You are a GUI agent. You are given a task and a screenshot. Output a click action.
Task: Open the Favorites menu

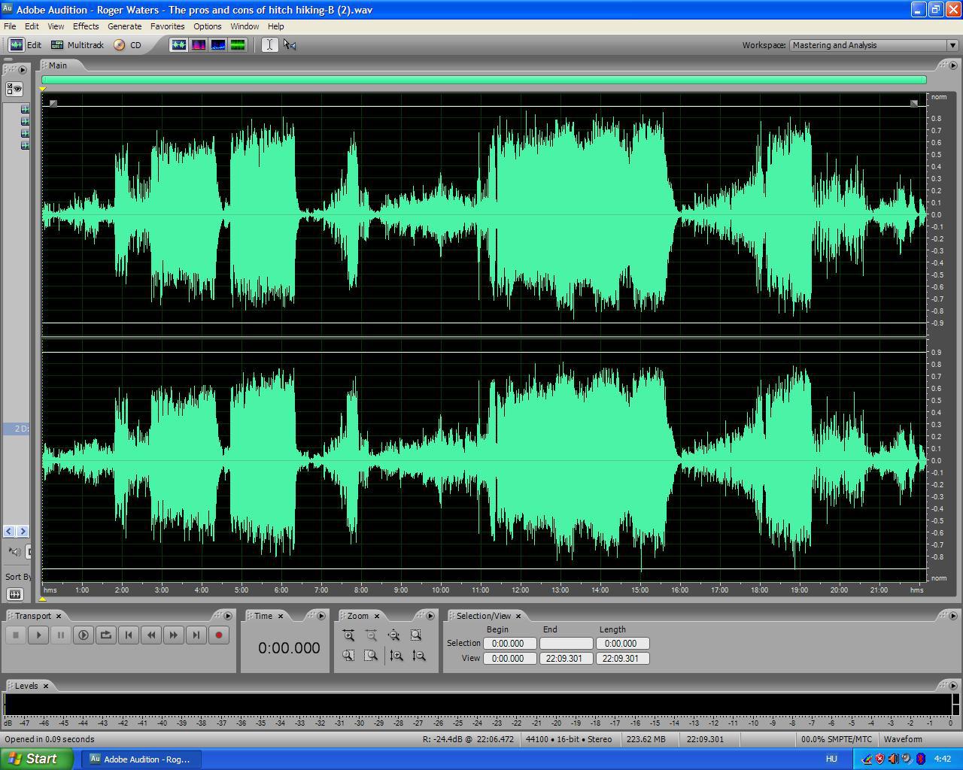click(167, 26)
